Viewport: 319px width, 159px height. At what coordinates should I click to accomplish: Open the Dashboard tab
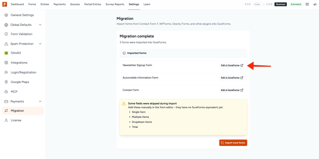pos(17,4)
